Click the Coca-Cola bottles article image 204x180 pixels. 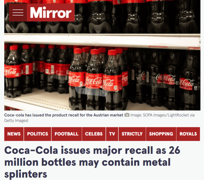click(x=102, y=55)
